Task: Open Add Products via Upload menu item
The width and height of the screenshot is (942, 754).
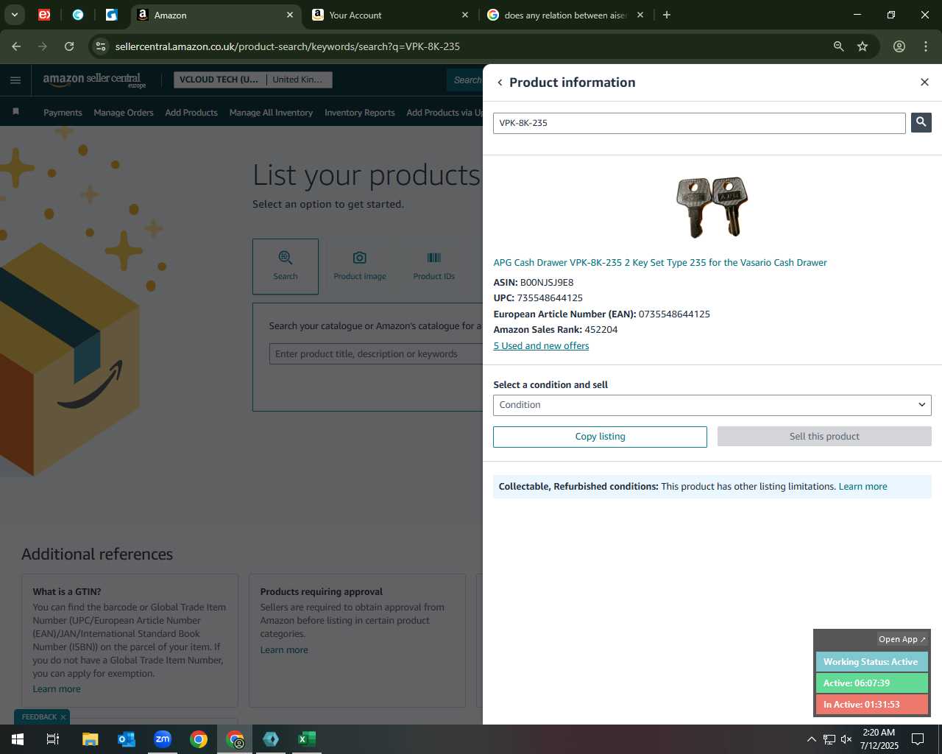Action: coord(445,113)
